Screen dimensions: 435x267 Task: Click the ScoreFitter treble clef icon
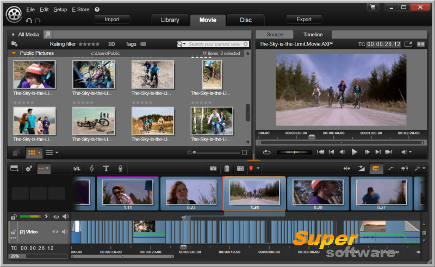[x=91, y=169]
